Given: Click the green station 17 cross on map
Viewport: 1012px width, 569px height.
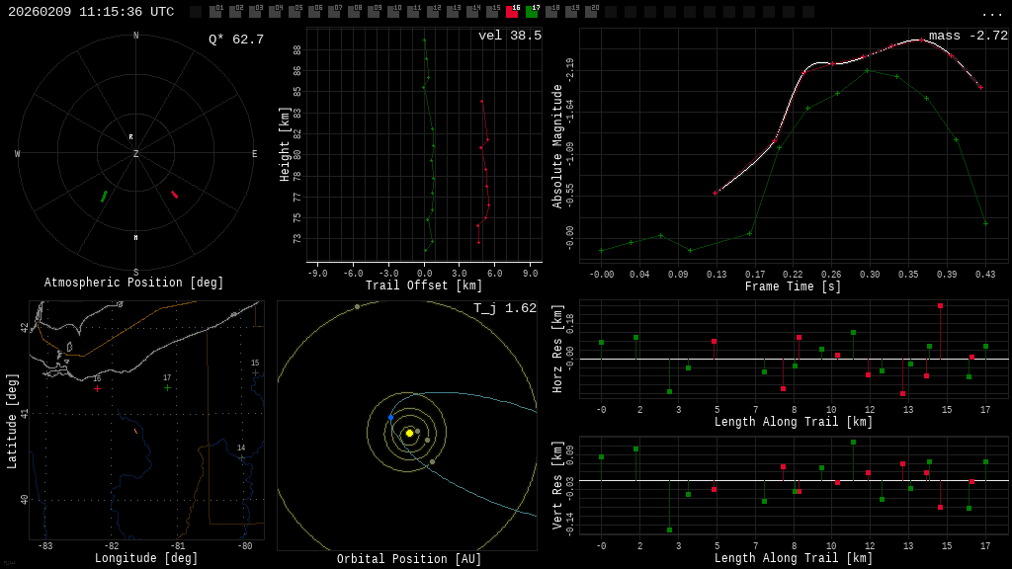Looking at the screenshot, I should (167, 387).
